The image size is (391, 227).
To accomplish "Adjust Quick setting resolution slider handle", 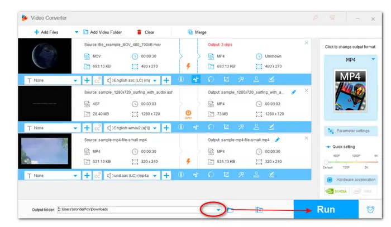I will (326, 162).
